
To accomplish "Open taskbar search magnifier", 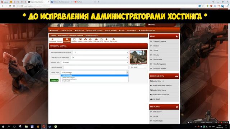I will [x=9, y=126].
